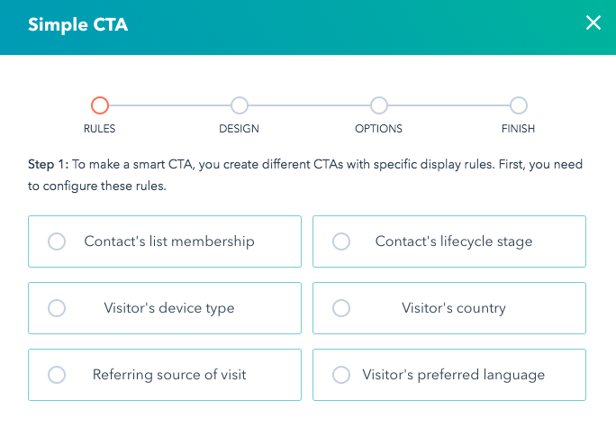Go to the RULES step label
The height and width of the screenshot is (437, 616).
pyautogui.click(x=99, y=129)
